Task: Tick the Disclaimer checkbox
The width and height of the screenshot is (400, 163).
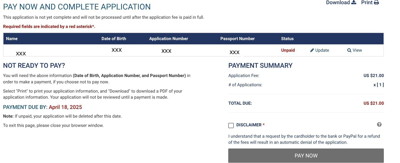Action: tap(231, 125)
